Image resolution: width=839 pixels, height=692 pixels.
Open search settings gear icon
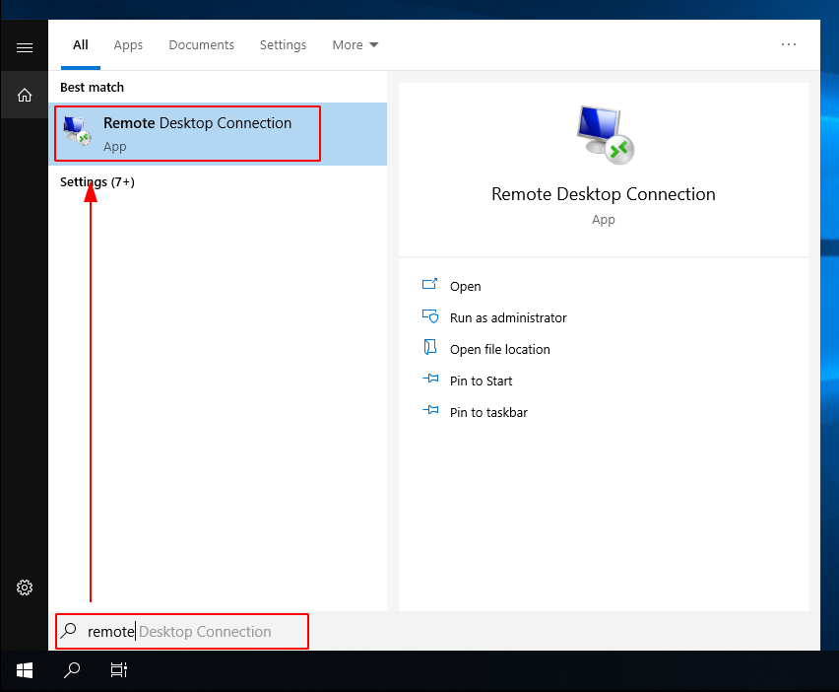(24, 588)
